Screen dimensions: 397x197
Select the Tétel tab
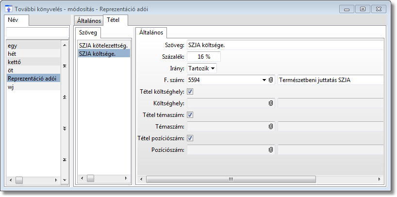click(x=115, y=20)
